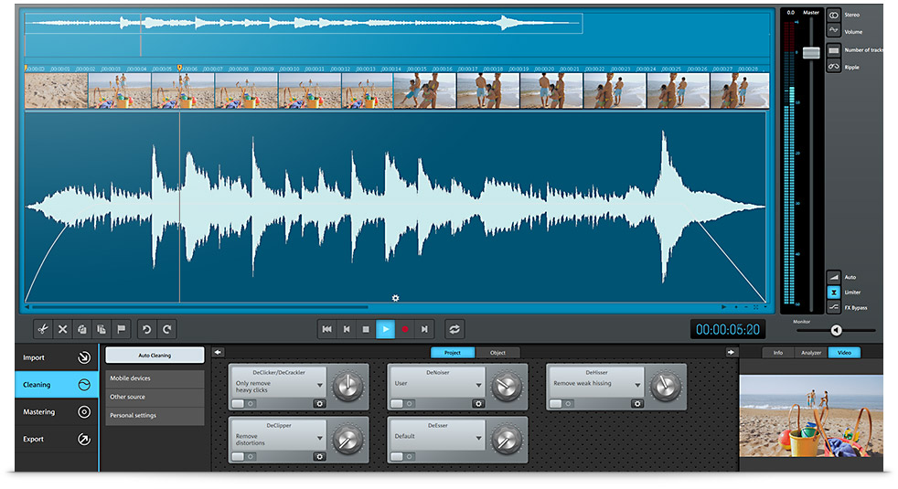The width and height of the screenshot is (898, 489).
Task: Open the DeClipper preset dropdown
Action: click(318, 438)
